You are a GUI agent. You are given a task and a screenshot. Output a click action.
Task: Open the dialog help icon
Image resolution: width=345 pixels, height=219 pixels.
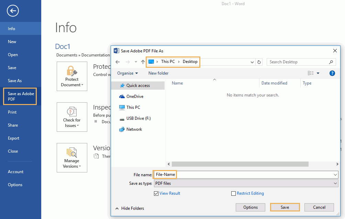(x=332, y=73)
